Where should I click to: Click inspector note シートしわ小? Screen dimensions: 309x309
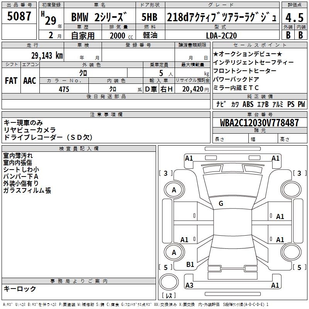pyautogui.click(x=21, y=170)
